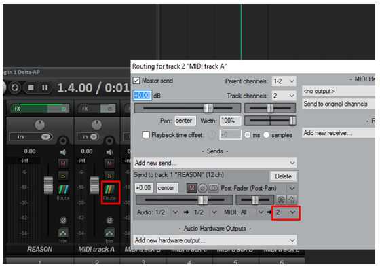Image resolution: width=380 pixels, height=268 pixels.
Task: Bypass FX power button on REASON track
Action: (x=64, y=109)
